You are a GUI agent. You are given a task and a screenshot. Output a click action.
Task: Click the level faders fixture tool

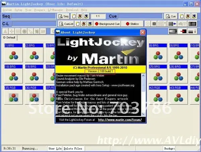point(43,31)
